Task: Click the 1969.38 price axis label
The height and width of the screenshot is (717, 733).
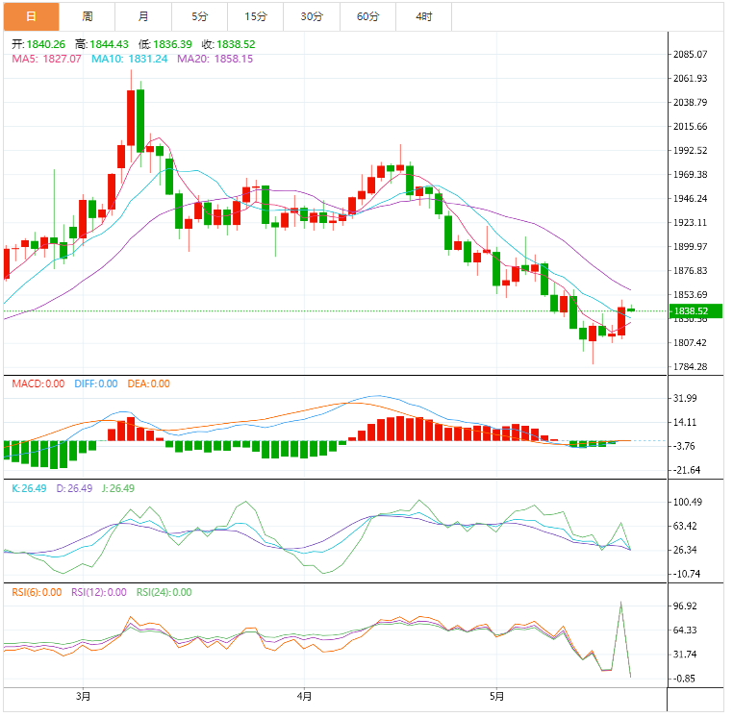Action: 690,175
